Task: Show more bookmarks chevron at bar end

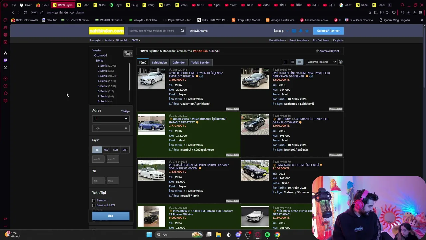Action: (422, 20)
